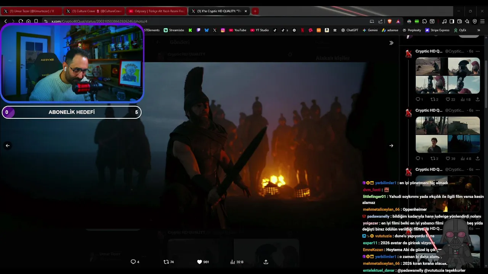Open the extensions puzzle icon

coord(424,21)
